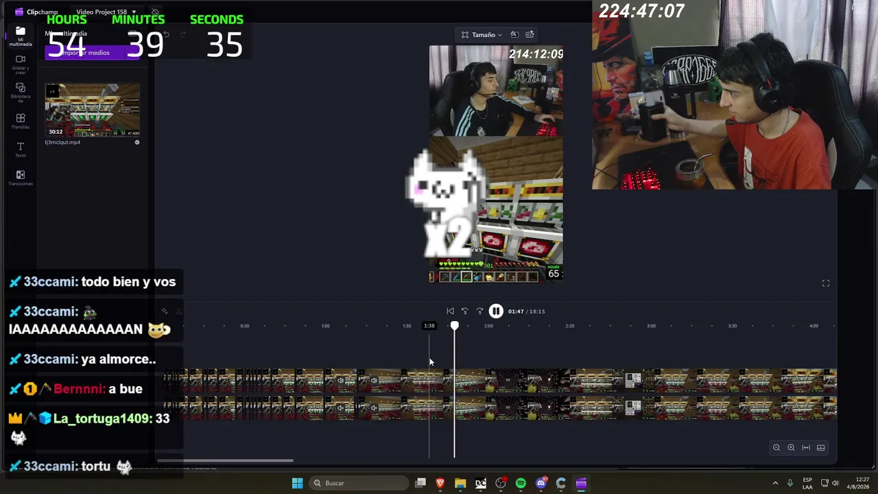Open Grabar y crear sidebar tab
The height and width of the screenshot is (494, 878).
[x=21, y=64]
